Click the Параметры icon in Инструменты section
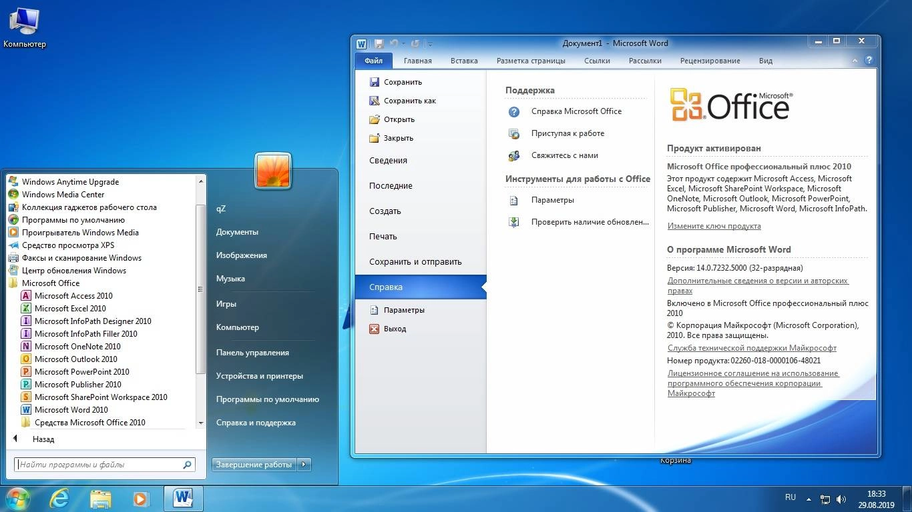This screenshot has width=912, height=512. pyautogui.click(x=514, y=200)
